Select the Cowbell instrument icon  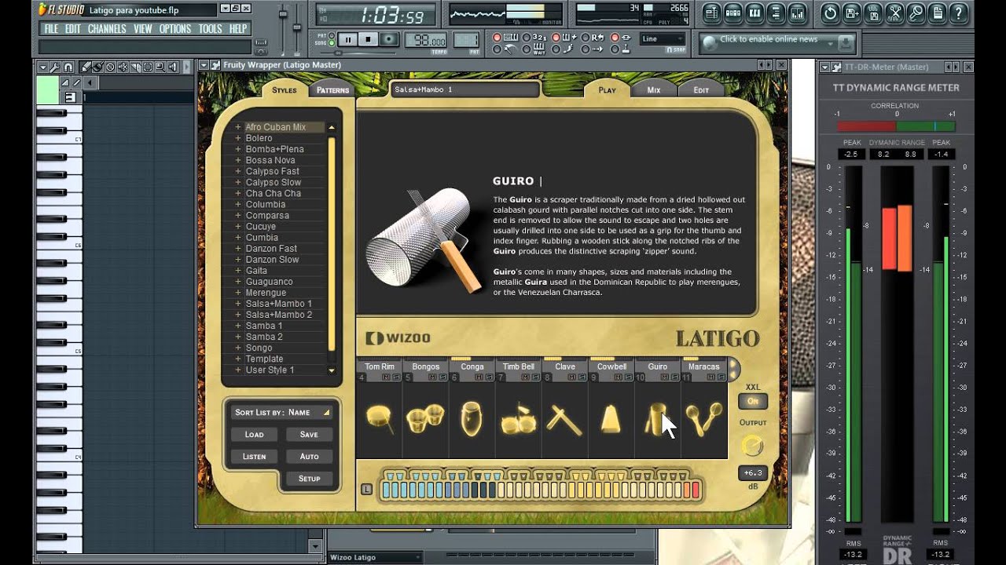611,419
